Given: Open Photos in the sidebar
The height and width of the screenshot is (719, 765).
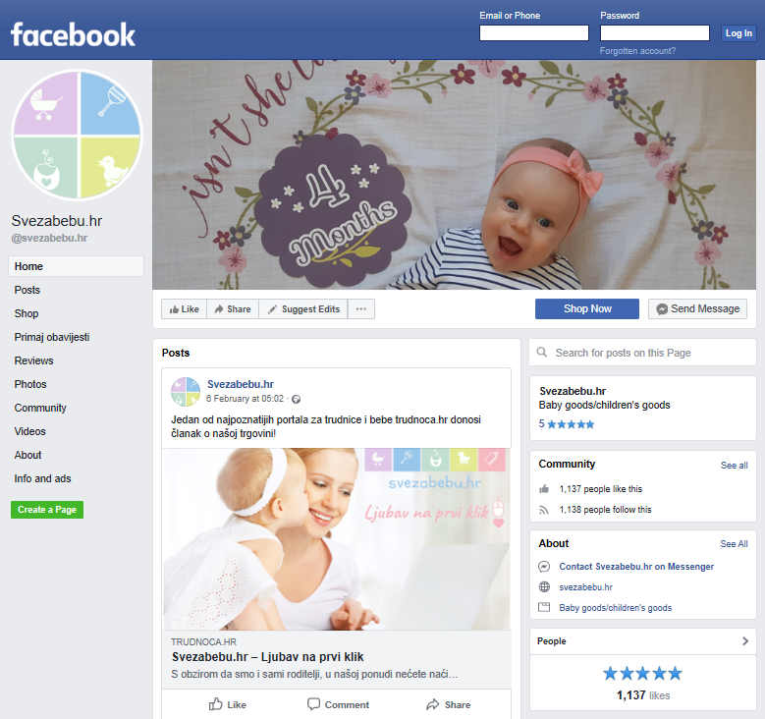Looking at the screenshot, I should pos(30,384).
